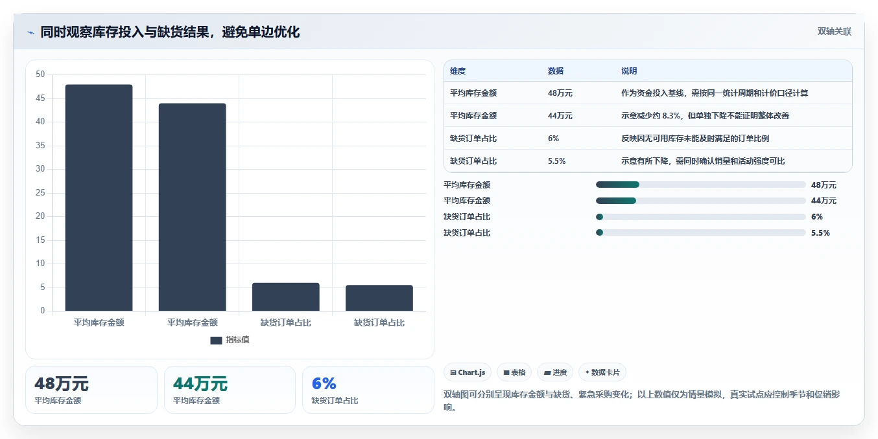Screen dimensions: 878x439
Task: Open the 48万元 data card
Action: pos(91,390)
